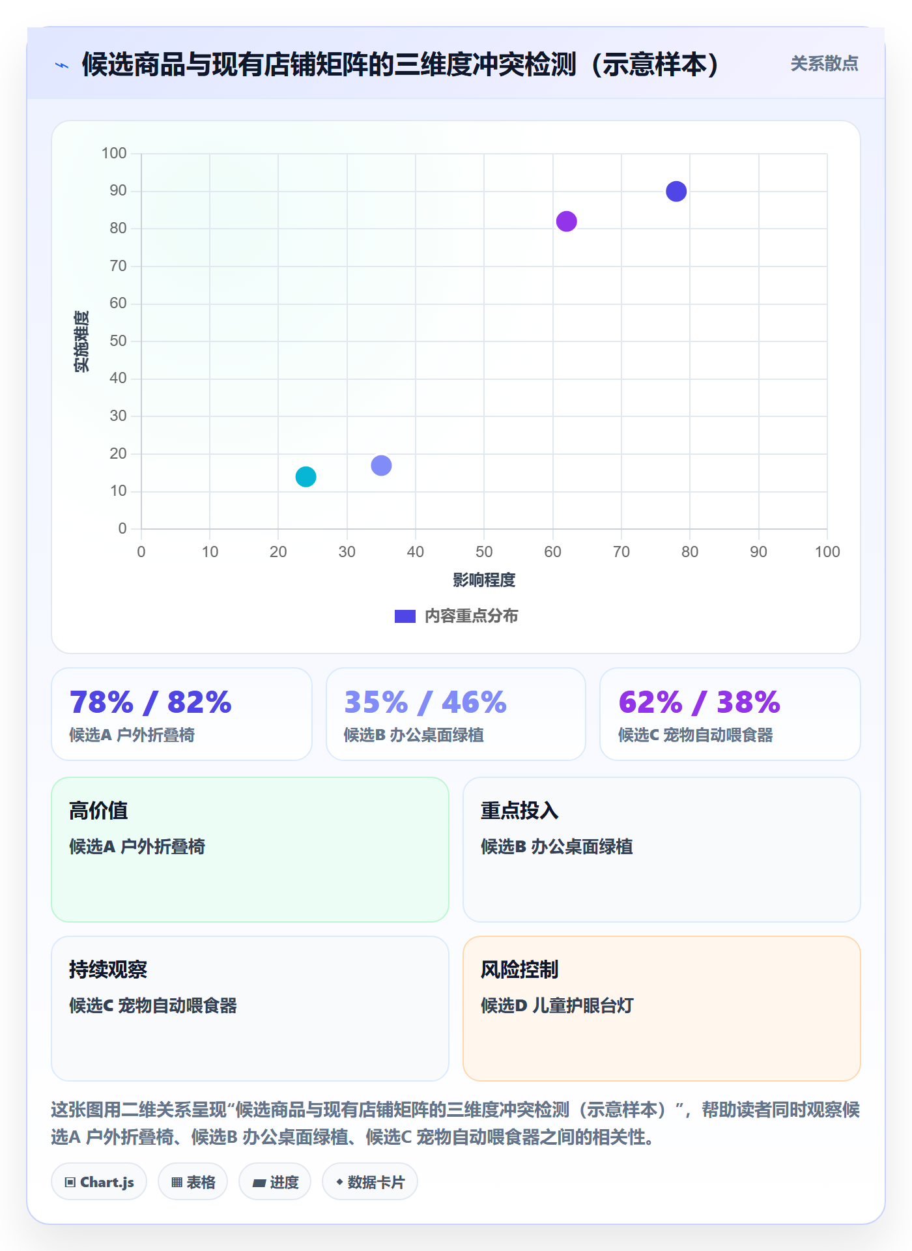Open the 62% / 38% stat card
The height and width of the screenshot is (1251, 912).
730,714
